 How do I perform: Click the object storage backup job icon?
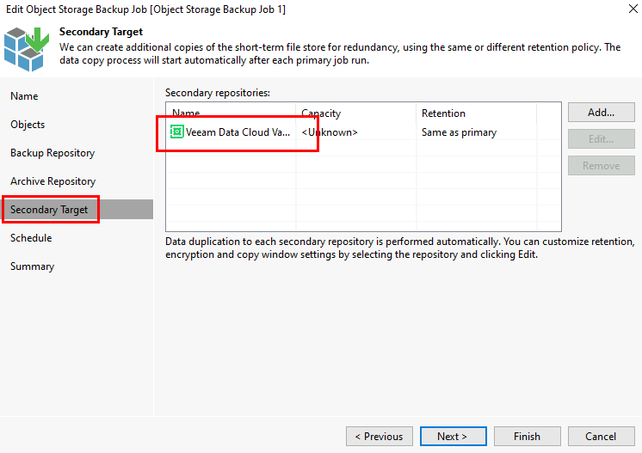tap(27, 49)
